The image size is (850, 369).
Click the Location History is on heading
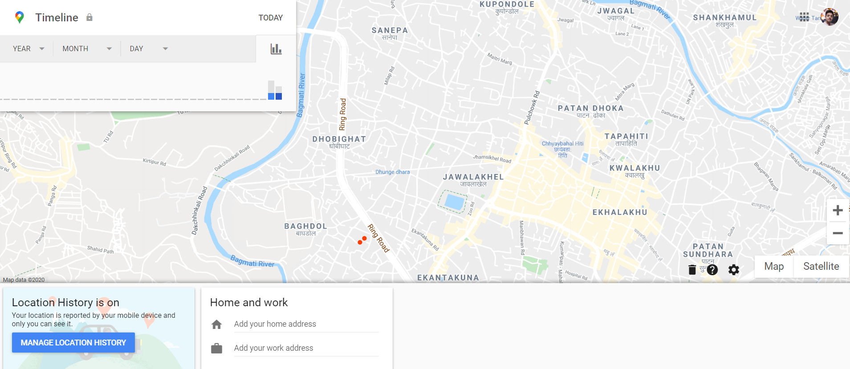pyautogui.click(x=65, y=302)
